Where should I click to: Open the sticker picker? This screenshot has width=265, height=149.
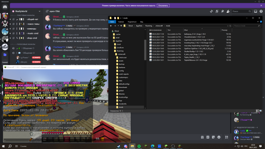(x=213, y=137)
